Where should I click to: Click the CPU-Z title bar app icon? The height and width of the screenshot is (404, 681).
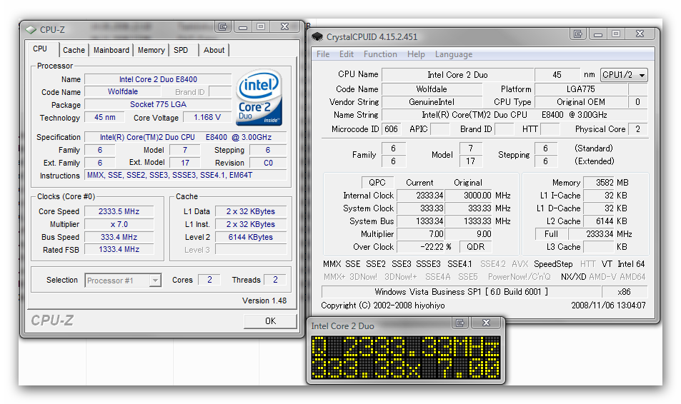click(x=31, y=30)
